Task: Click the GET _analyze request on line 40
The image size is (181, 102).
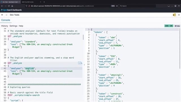Action: click(15, 63)
